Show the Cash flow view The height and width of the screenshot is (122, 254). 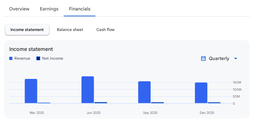(x=106, y=30)
